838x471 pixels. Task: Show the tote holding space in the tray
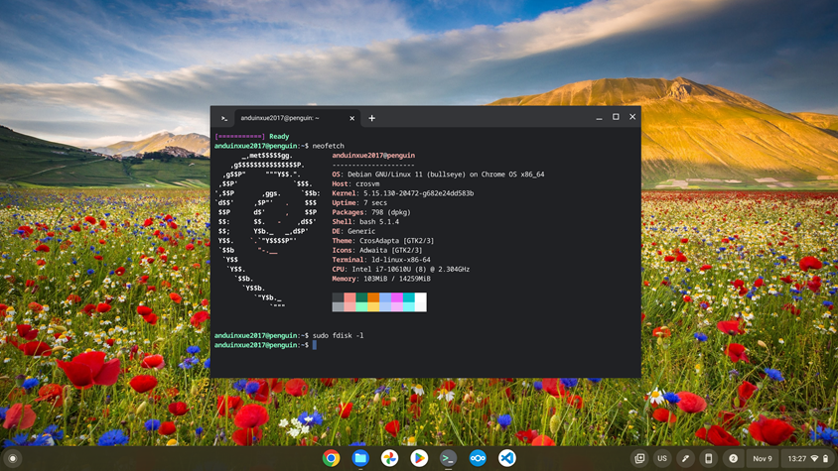pyautogui.click(x=639, y=458)
